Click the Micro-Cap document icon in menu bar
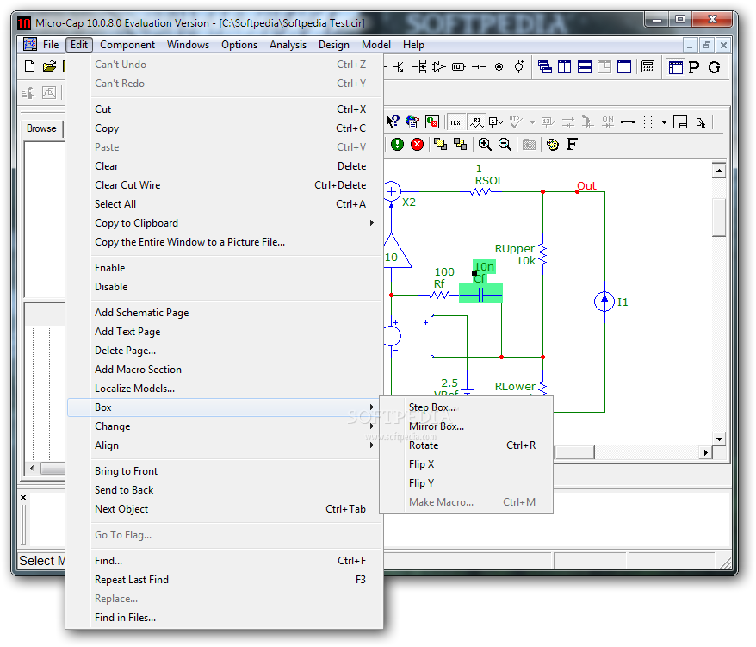Image resolution: width=756 pixels, height=647 pixels. click(30, 45)
